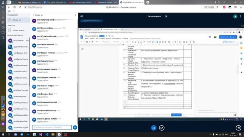
Task: Open user menu for 6415 Агинин Андрей
Action: [18, 127]
